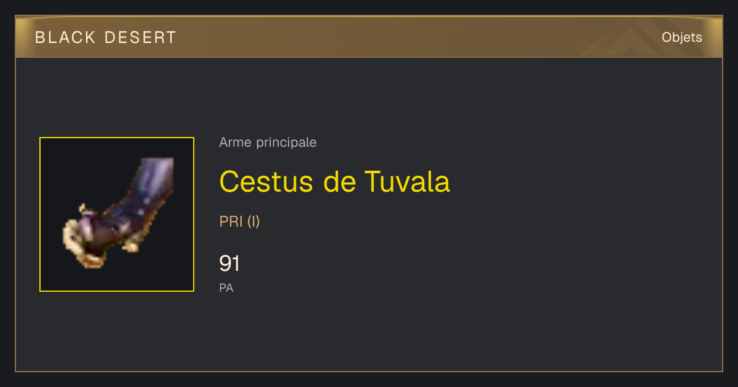This screenshot has height=387, width=738.
Task: Click the word Tuvala in the title
Action: 407,181
